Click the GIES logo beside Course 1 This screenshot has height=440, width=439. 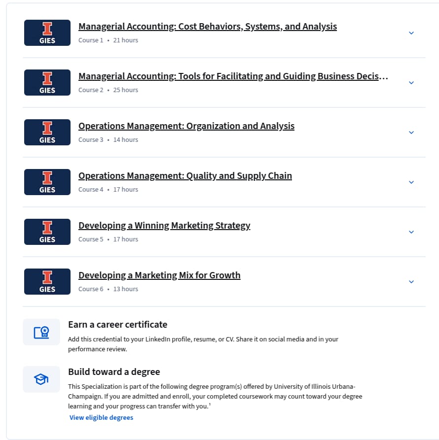[47, 33]
